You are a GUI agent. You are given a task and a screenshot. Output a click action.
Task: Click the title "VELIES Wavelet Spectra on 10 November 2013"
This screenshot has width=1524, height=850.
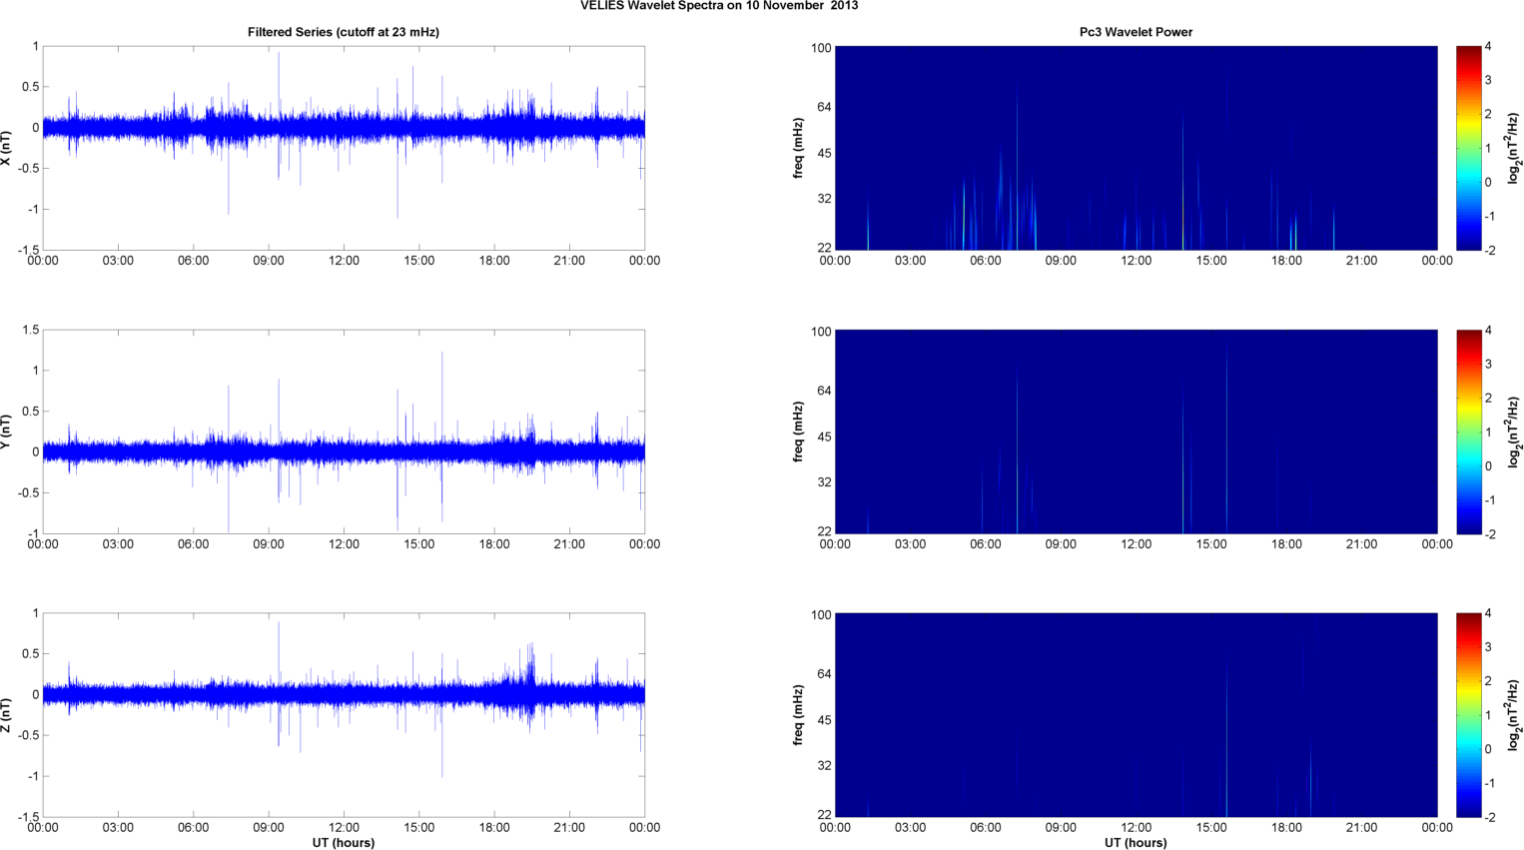click(719, 6)
